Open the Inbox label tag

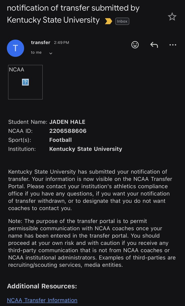(x=122, y=21)
